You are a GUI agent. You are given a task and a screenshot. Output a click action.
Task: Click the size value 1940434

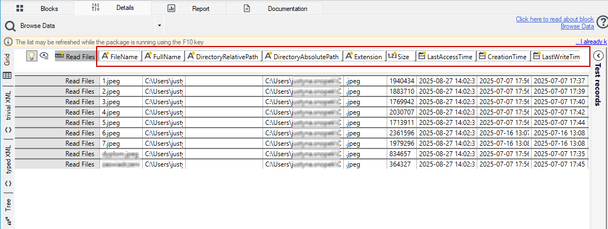[401, 81]
